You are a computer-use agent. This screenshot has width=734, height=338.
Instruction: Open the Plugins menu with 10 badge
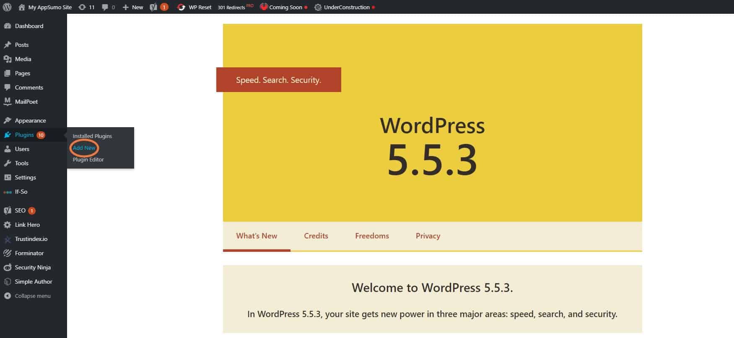tap(34, 135)
